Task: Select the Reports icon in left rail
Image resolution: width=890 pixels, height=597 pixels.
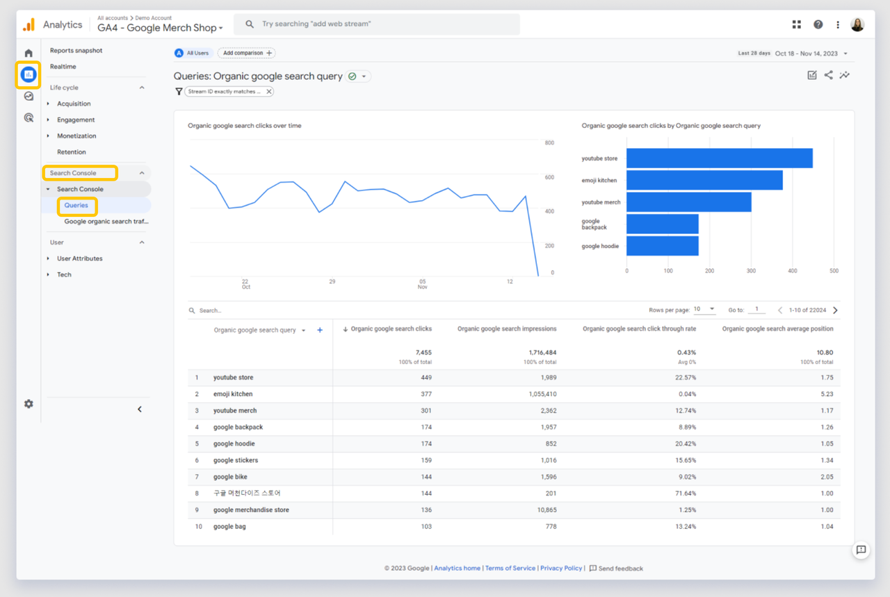Action: click(29, 74)
